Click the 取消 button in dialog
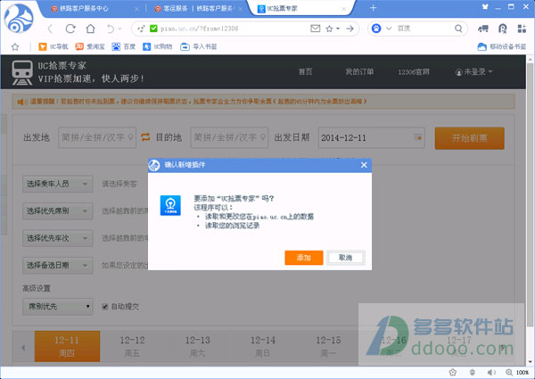 346,258
